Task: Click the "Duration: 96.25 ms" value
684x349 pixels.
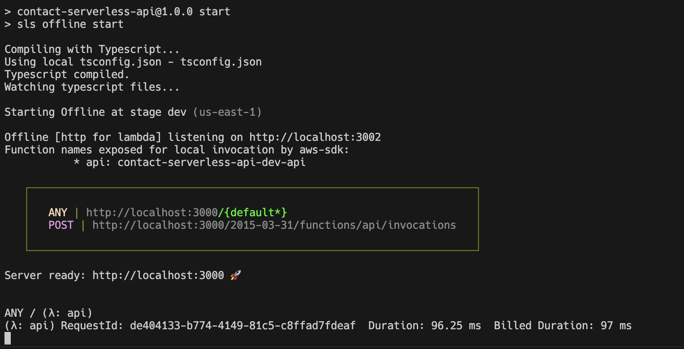Action: coord(424,326)
